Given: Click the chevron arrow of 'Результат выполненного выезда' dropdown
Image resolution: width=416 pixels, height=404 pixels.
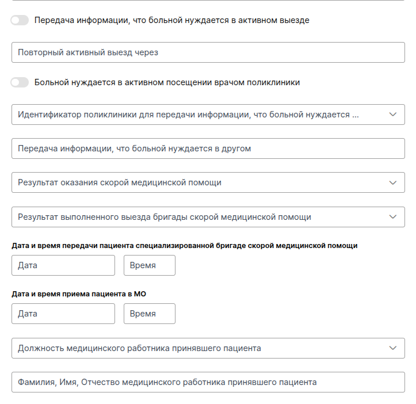Looking at the screenshot, I should pos(393,217).
